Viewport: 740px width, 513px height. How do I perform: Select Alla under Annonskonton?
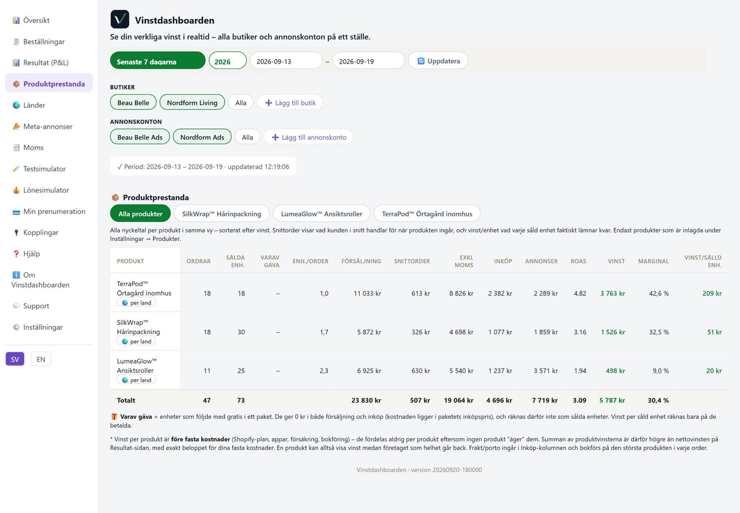tap(247, 136)
